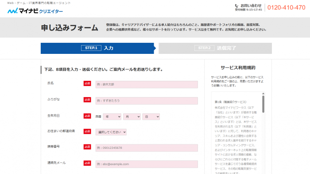Image resolution: width=310 pixels, height=174 pixels.
Task: Click the 必須 badge next to 氏名
Action: [x=87, y=83]
